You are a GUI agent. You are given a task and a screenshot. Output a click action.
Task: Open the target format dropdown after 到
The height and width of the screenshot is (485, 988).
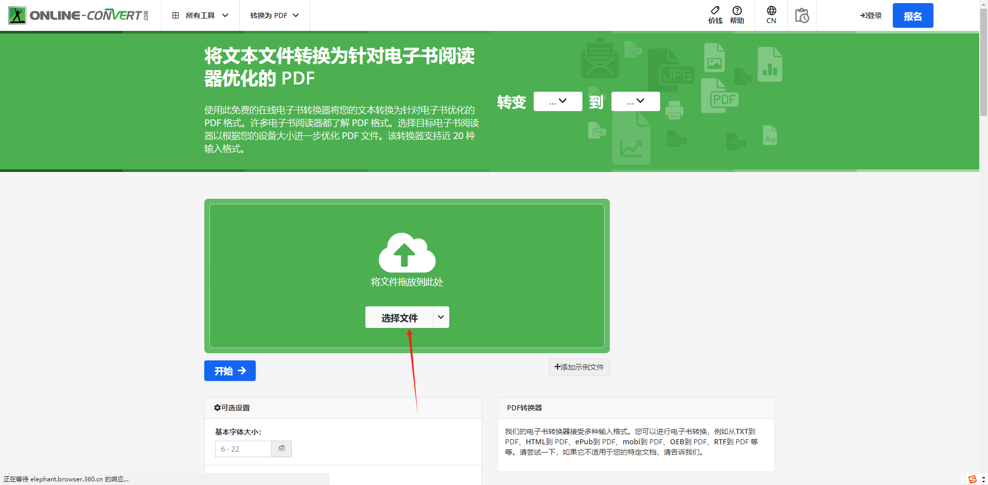pyautogui.click(x=635, y=101)
